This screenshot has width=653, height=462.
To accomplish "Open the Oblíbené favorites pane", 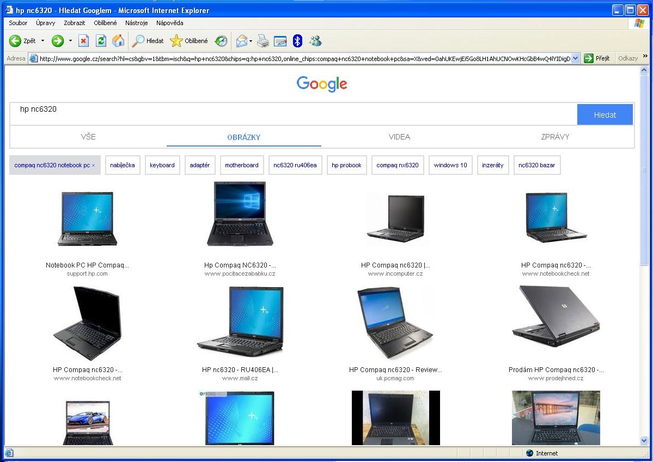I will (x=189, y=41).
